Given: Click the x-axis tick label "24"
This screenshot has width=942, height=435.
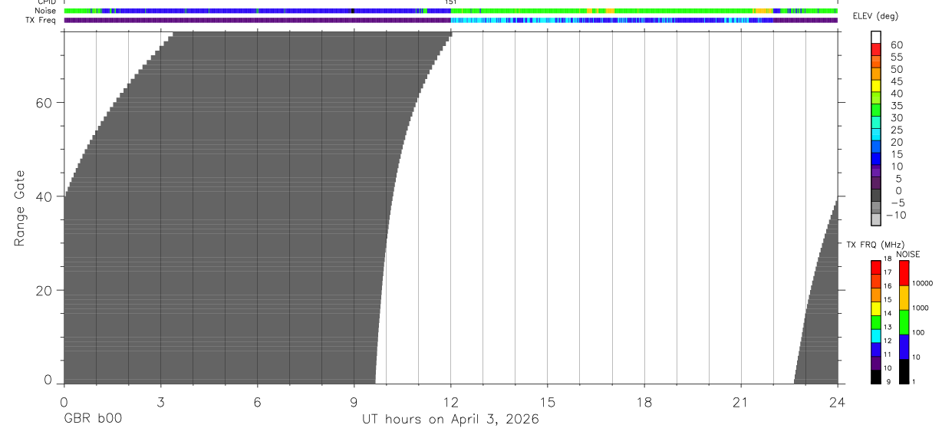Looking at the screenshot, I should pyautogui.click(x=838, y=401).
